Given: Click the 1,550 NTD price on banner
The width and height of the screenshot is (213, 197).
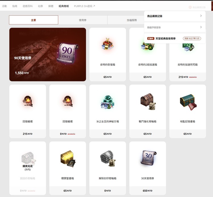Looking at the screenshot, I should [x=22, y=73].
